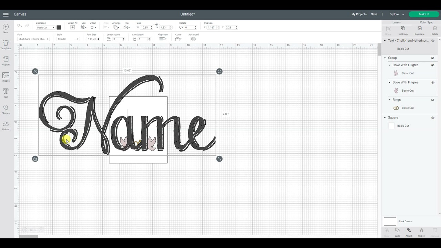Click the Line Space field

143,39
